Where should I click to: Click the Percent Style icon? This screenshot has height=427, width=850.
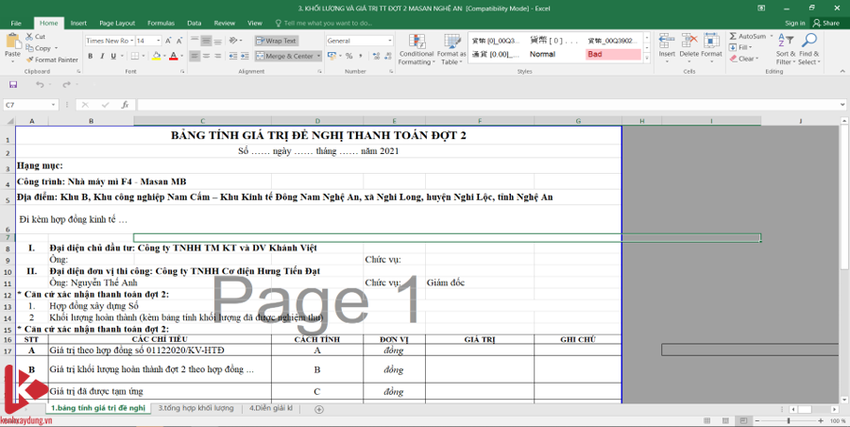348,56
